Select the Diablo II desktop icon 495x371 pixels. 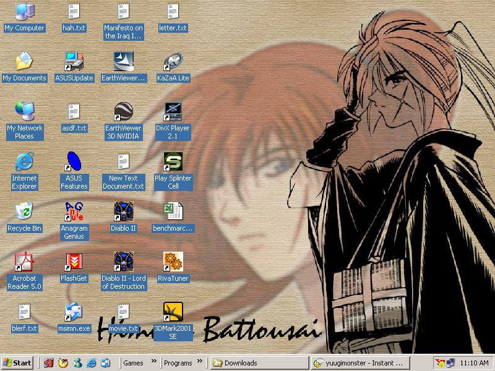point(123,213)
